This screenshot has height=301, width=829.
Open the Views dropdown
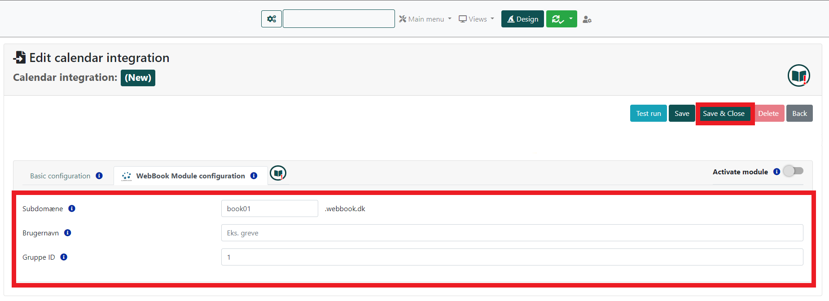point(476,19)
